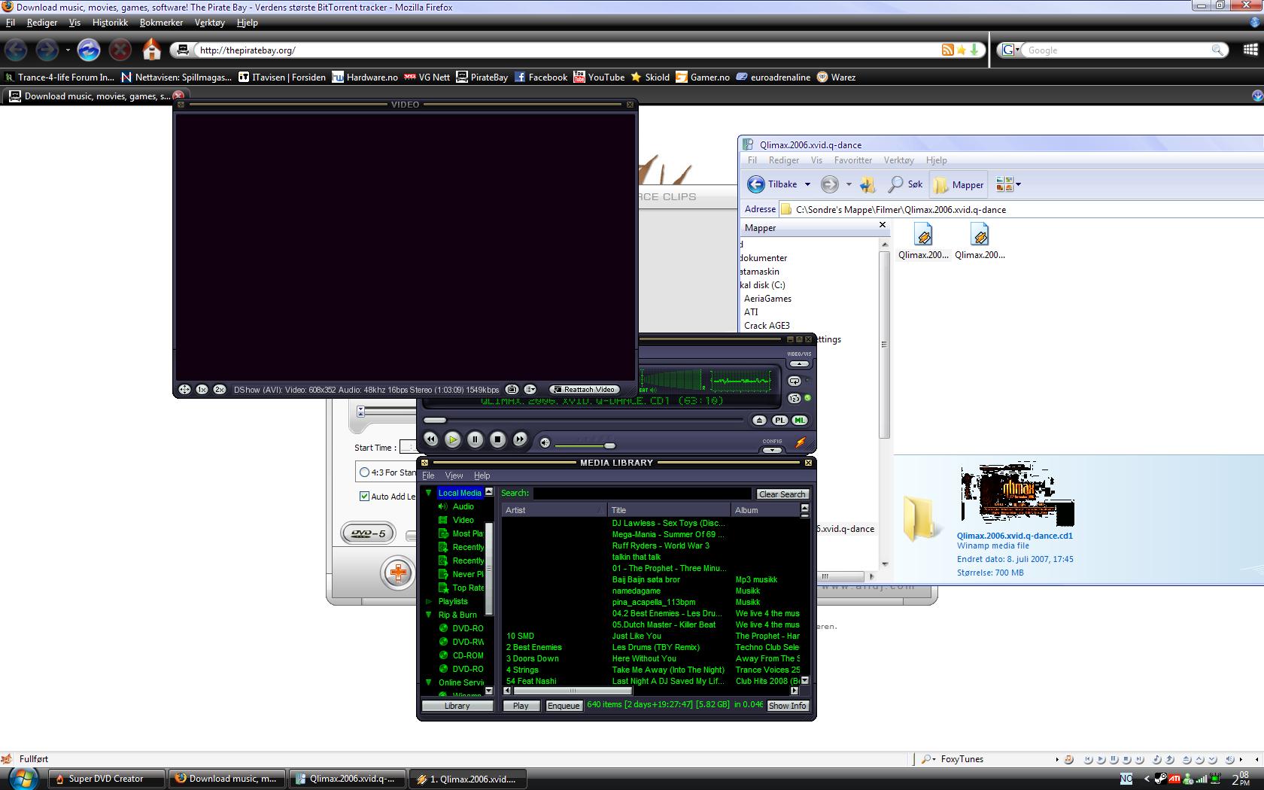Click Tilbake back button in Explorer
The height and width of the screenshot is (790, 1264).
(x=772, y=184)
